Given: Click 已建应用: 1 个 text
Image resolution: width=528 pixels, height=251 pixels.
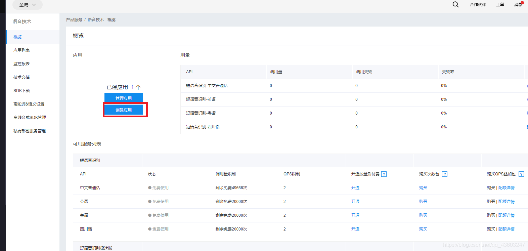Looking at the screenshot, I should click(124, 87).
